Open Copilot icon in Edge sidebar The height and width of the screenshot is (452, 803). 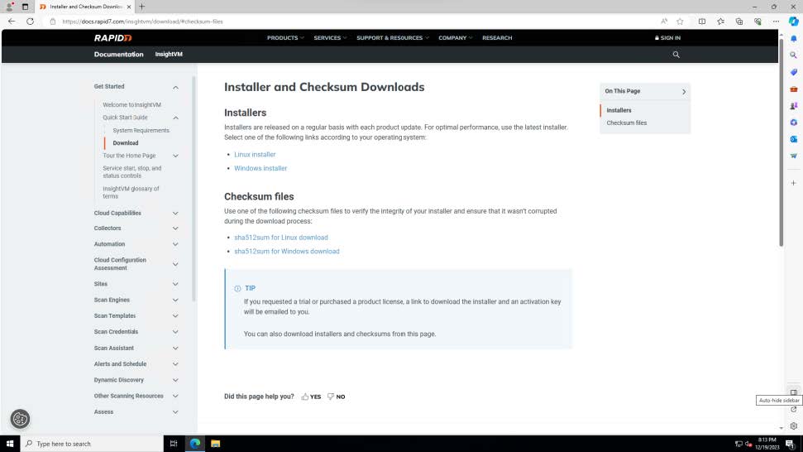point(793,22)
